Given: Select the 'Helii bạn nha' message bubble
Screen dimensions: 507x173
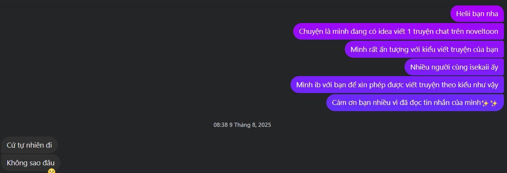Looking at the screenshot, I should (477, 13).
